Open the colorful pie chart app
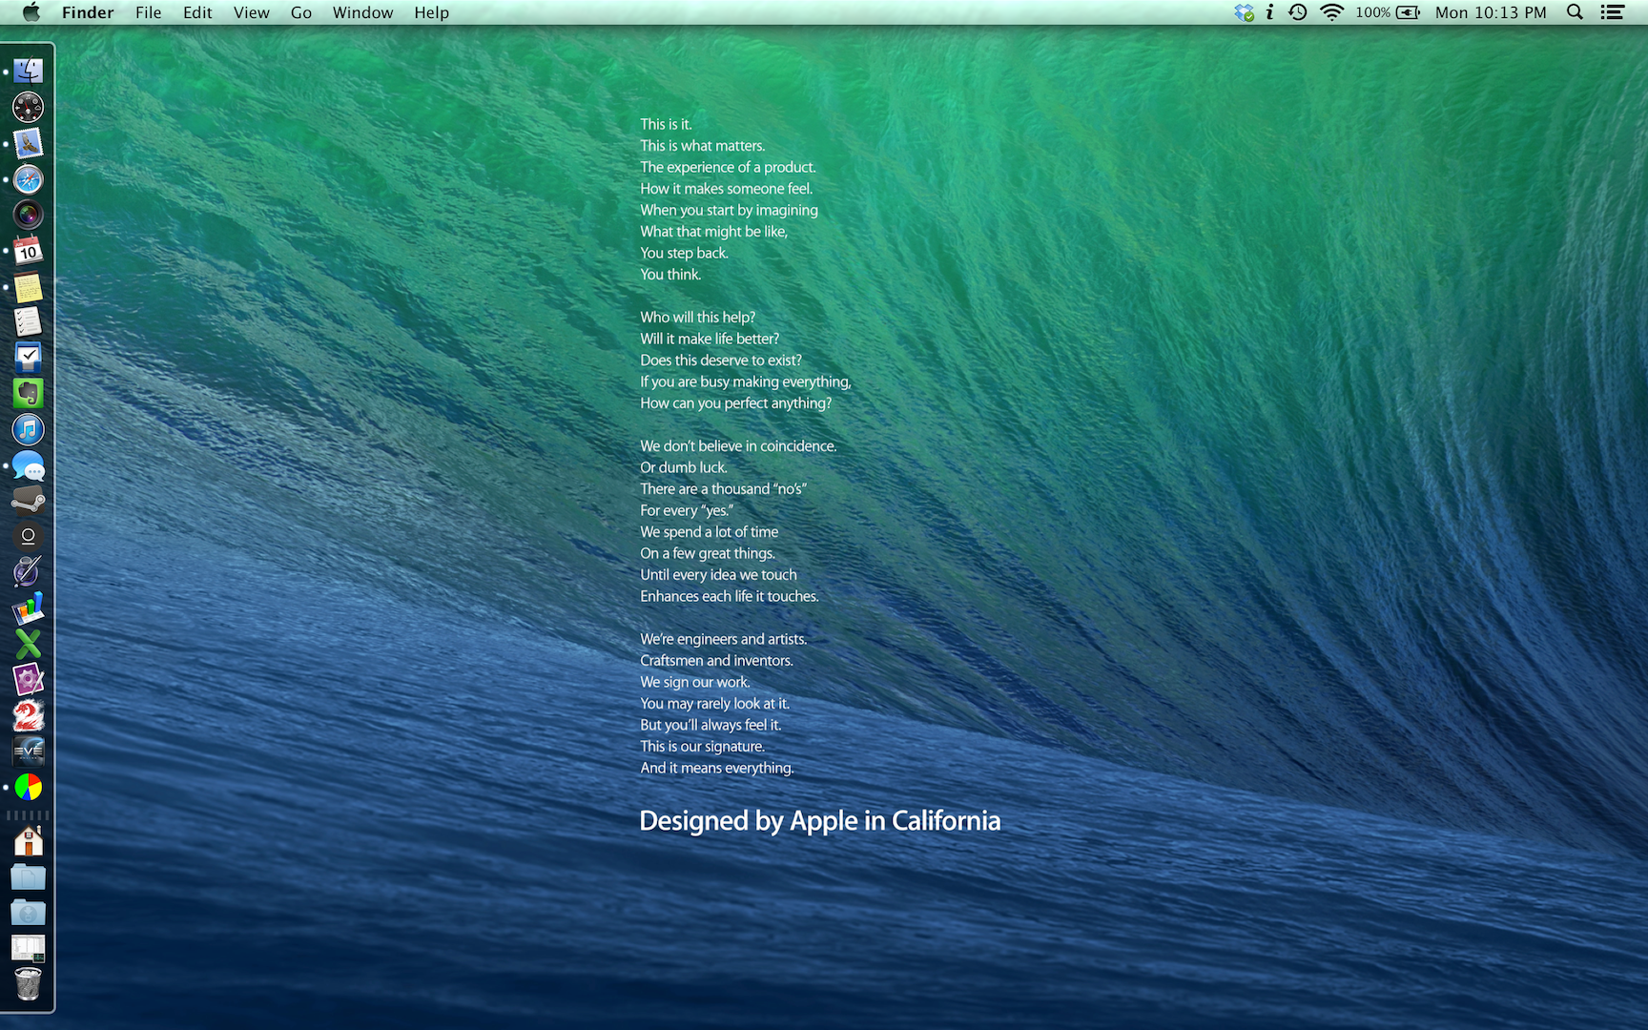The width and height of the screenshot is (1648, 1030). [x=29, y=787]
